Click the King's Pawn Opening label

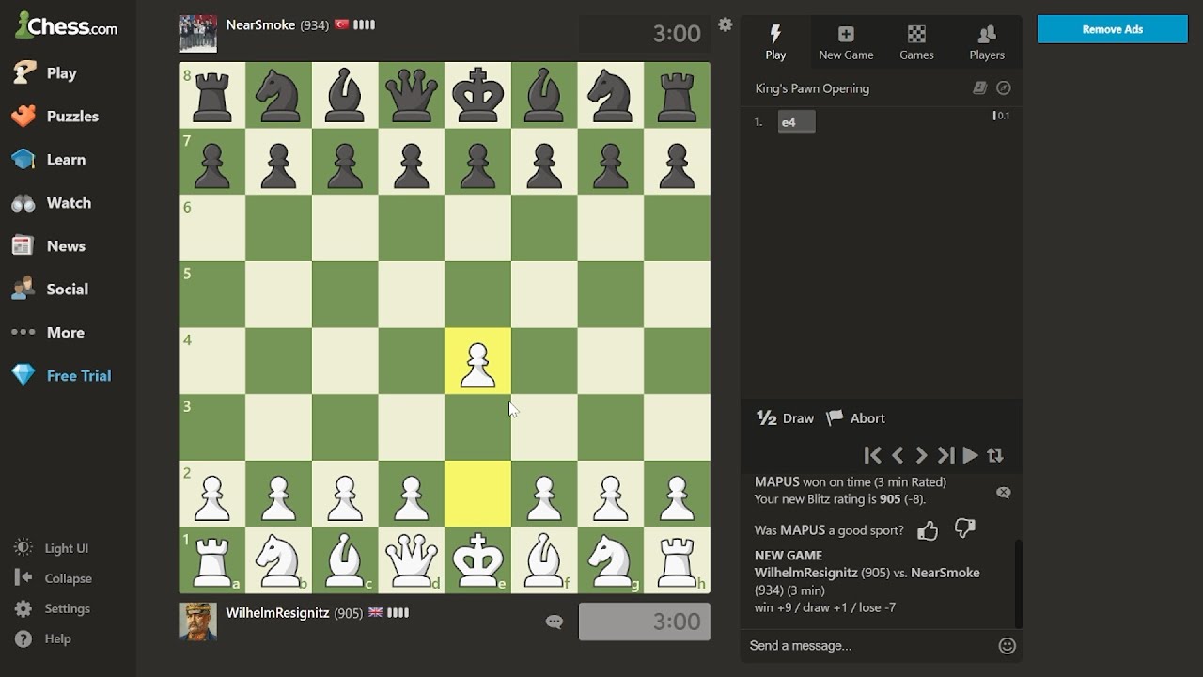[812, 88]
